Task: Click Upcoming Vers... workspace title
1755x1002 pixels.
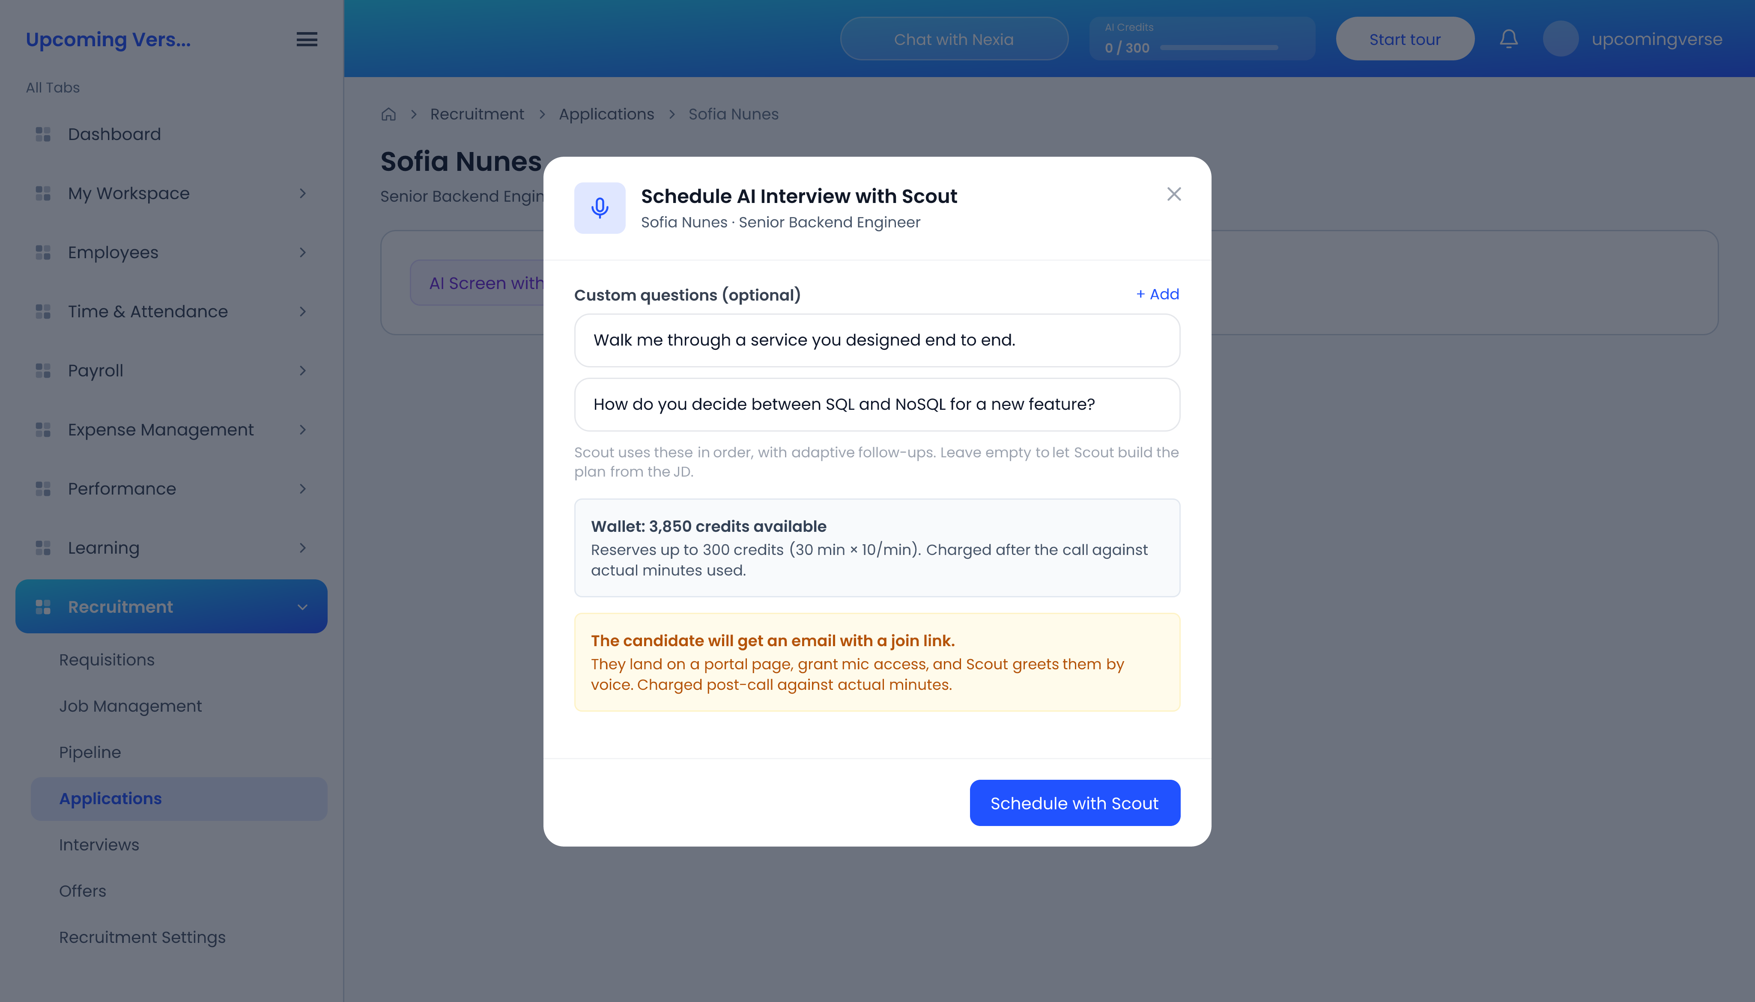Action: coord(108,39)
